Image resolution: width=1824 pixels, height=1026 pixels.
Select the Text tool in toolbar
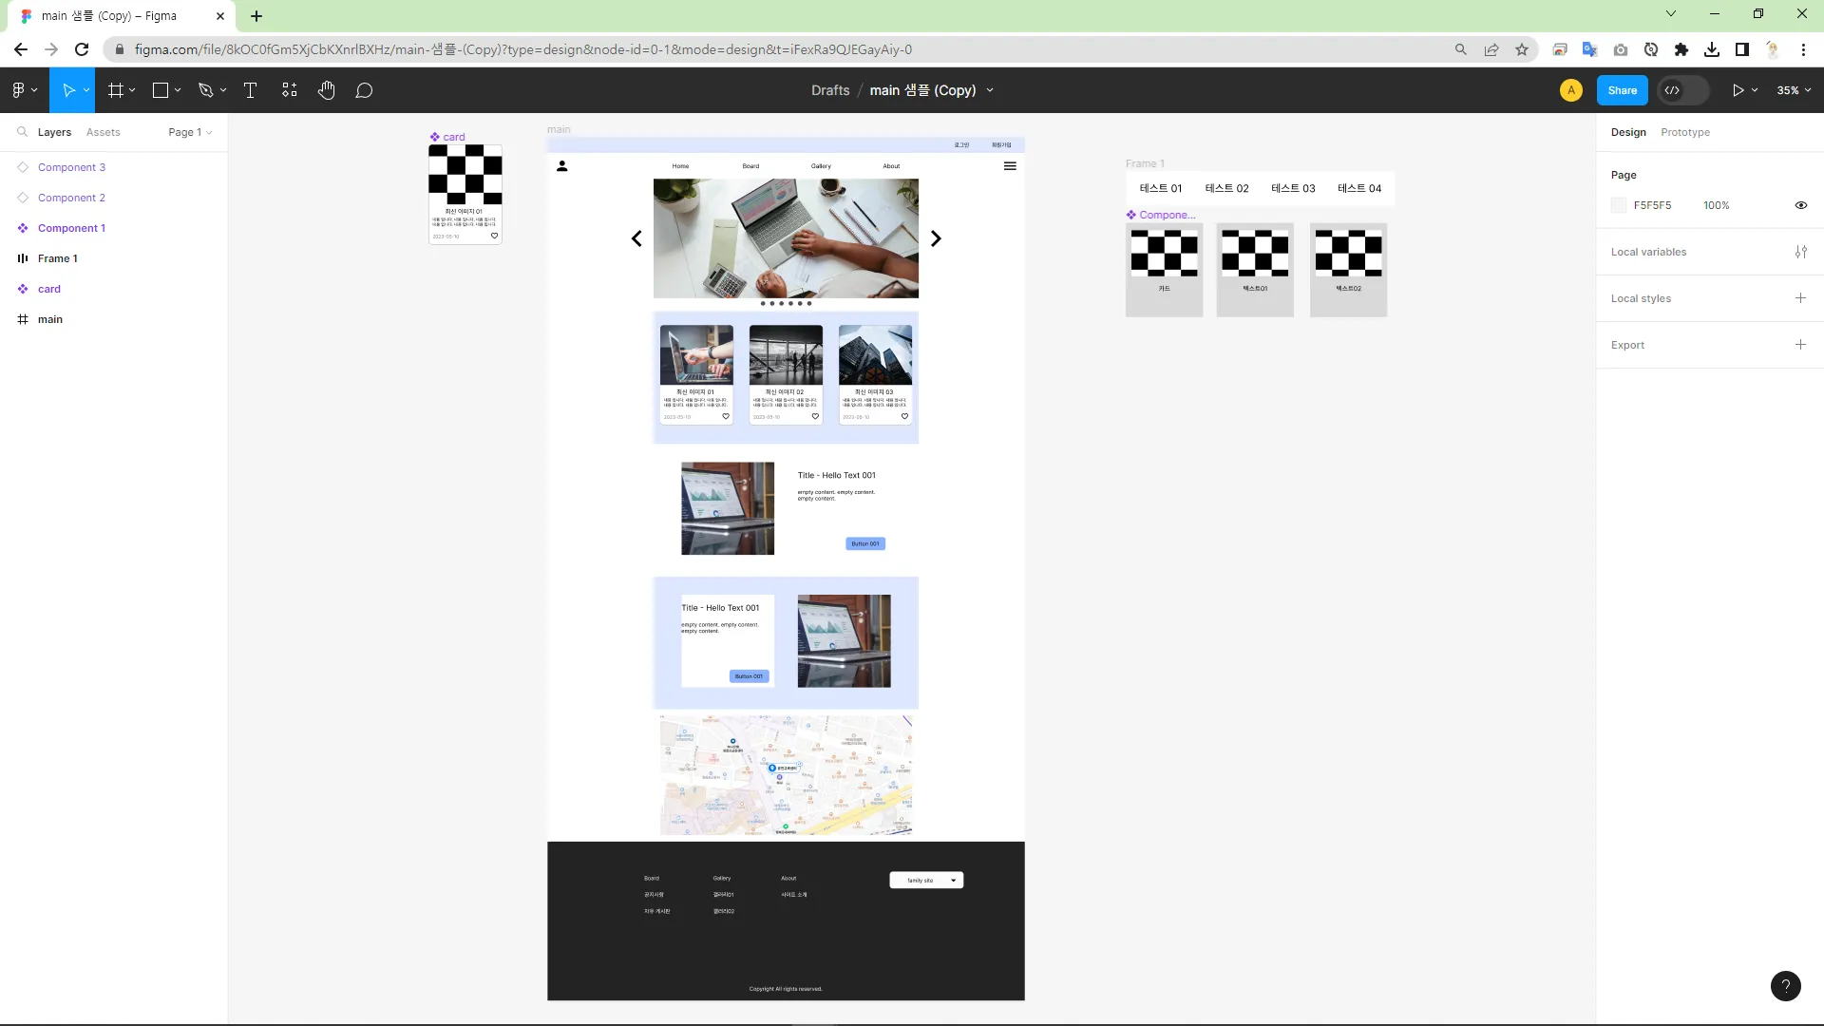point(251,90)
